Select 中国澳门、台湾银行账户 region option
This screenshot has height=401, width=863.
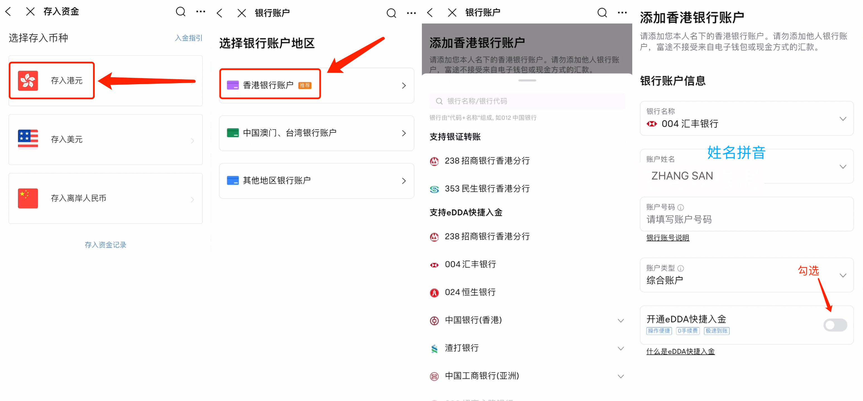316,133
